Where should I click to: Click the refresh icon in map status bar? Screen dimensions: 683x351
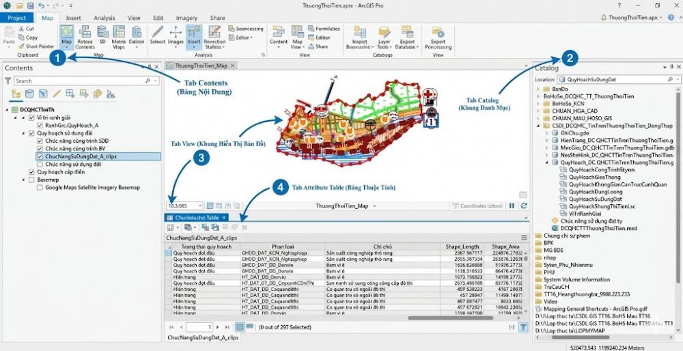point(524,206)
